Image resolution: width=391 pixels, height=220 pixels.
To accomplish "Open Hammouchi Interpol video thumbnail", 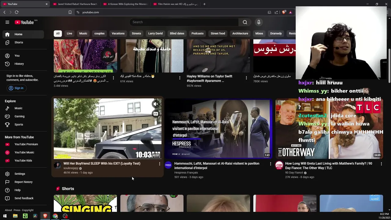I will coord(218,129).
